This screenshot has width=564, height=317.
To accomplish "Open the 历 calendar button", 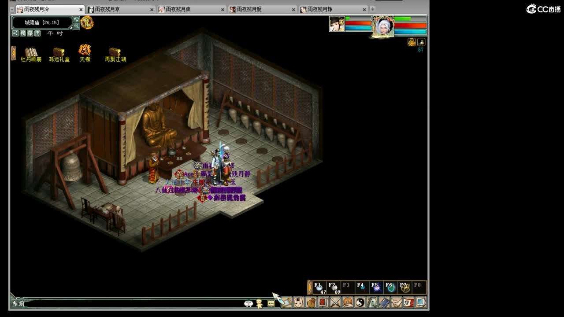I will click(x=37, y=33).
